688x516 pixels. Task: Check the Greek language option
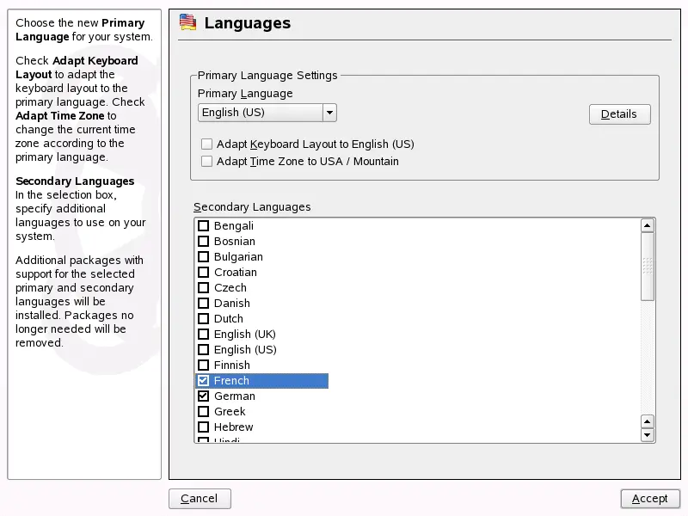[204, 412]
